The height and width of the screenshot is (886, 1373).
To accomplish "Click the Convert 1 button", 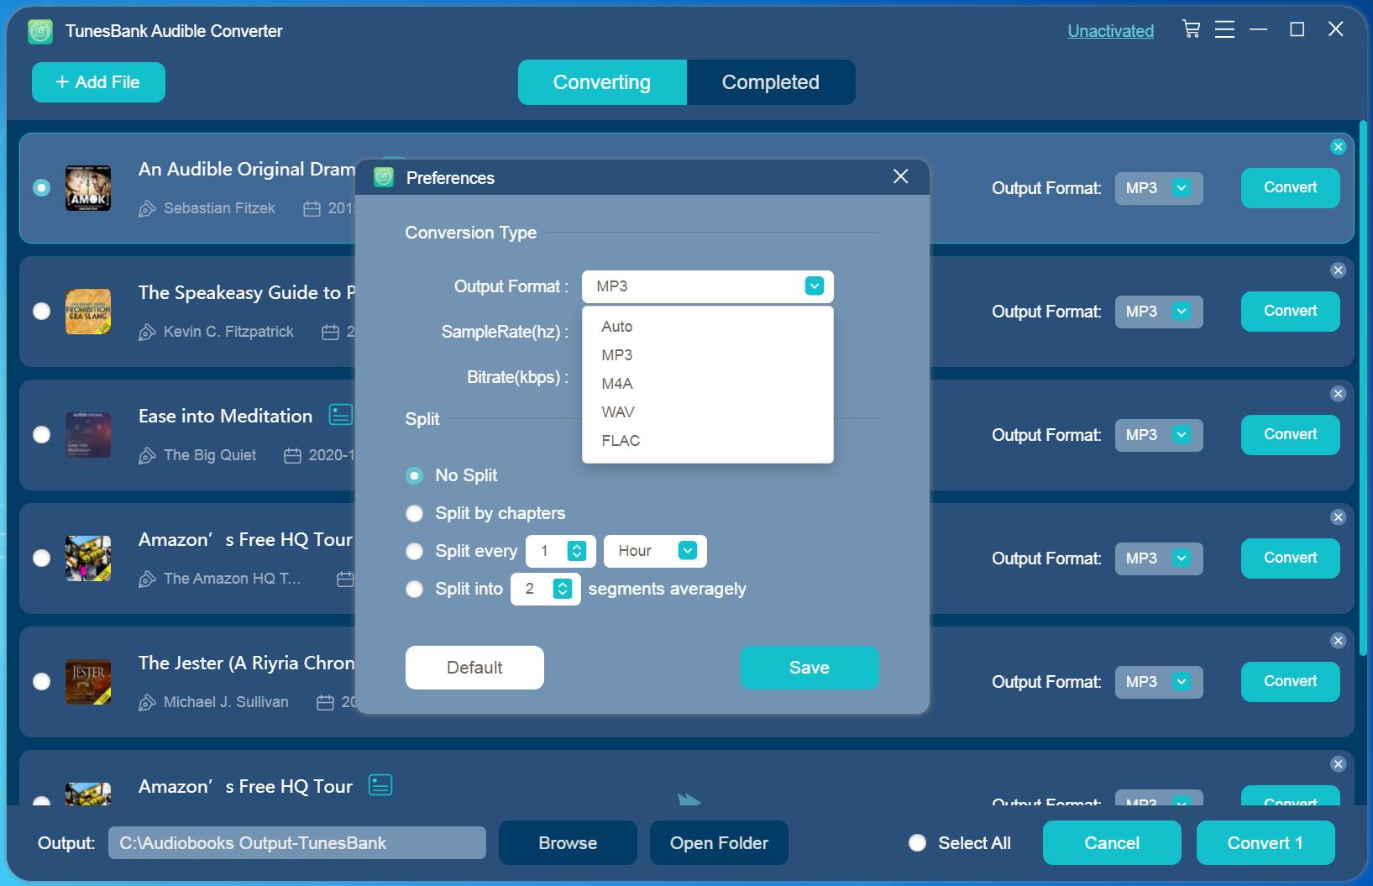I will pyautogui.click(x=1266, y=843).
